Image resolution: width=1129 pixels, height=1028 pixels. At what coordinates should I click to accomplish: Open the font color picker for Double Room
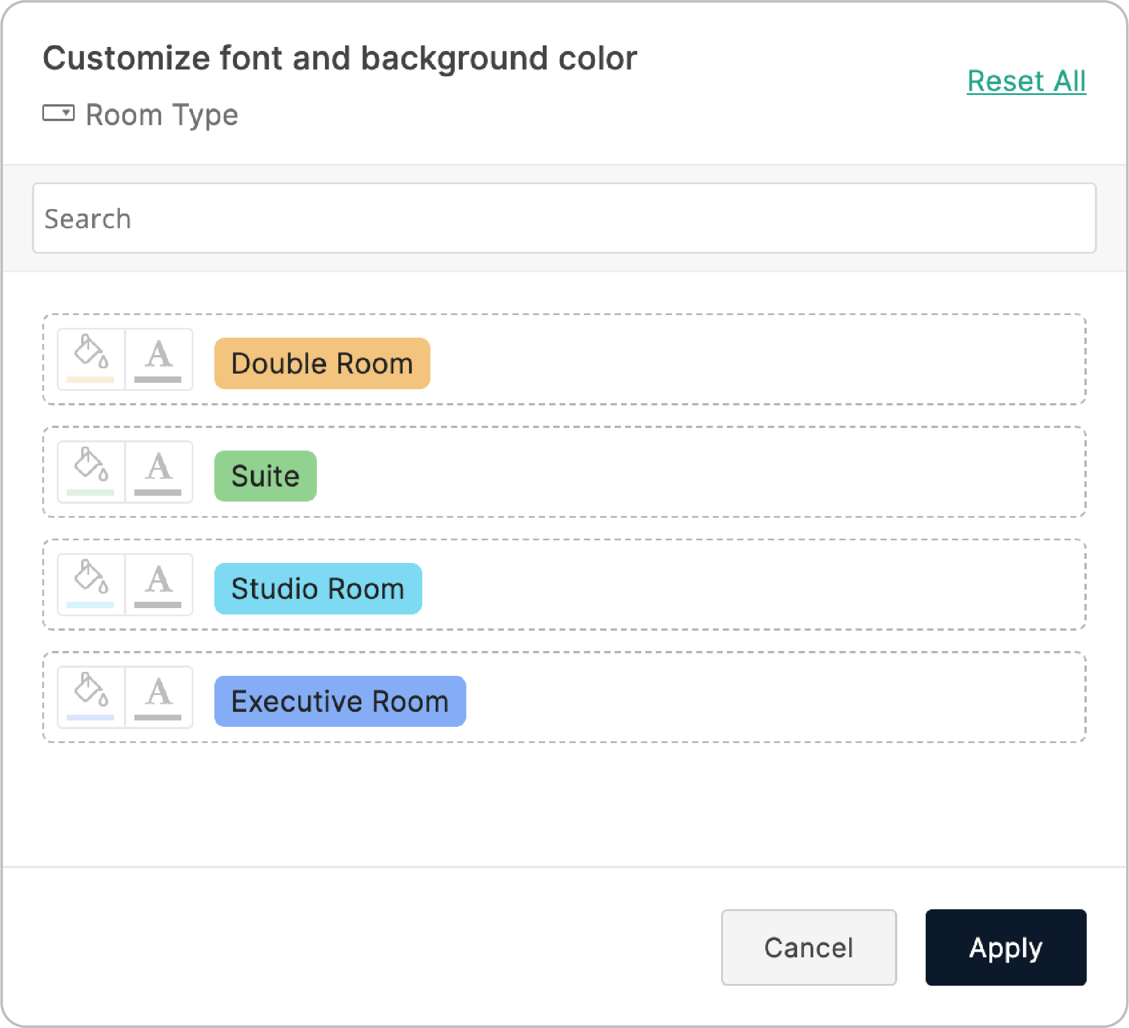(159, 359)
